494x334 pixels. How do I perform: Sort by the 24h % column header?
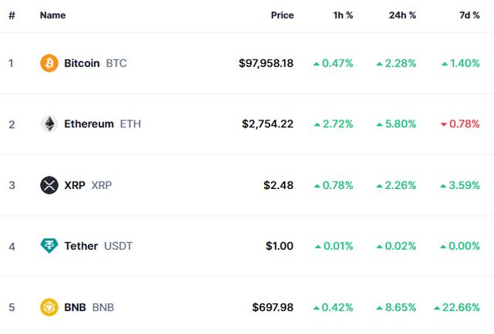[402, 15]
